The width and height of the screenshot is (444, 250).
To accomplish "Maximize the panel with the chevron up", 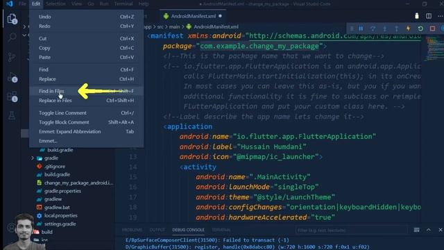I will click(x=429, y=230).
